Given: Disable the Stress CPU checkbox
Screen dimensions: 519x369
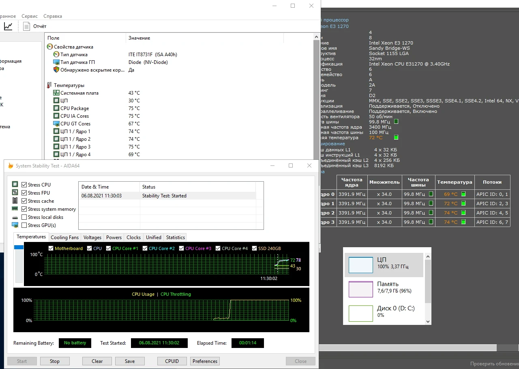Looking at the screenshot, I should 24,185.
